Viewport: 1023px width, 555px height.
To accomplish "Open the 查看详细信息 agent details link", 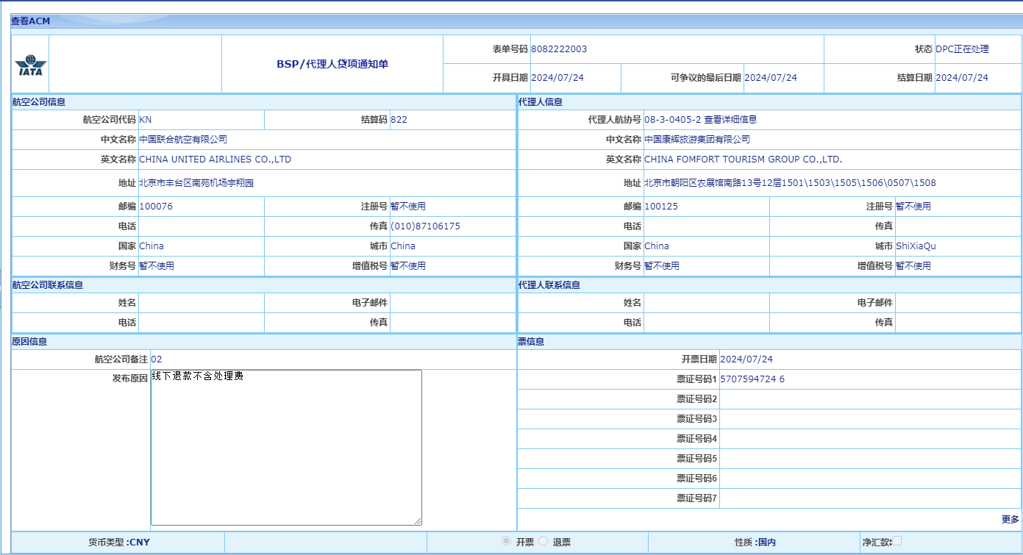I will pos(730,120).
